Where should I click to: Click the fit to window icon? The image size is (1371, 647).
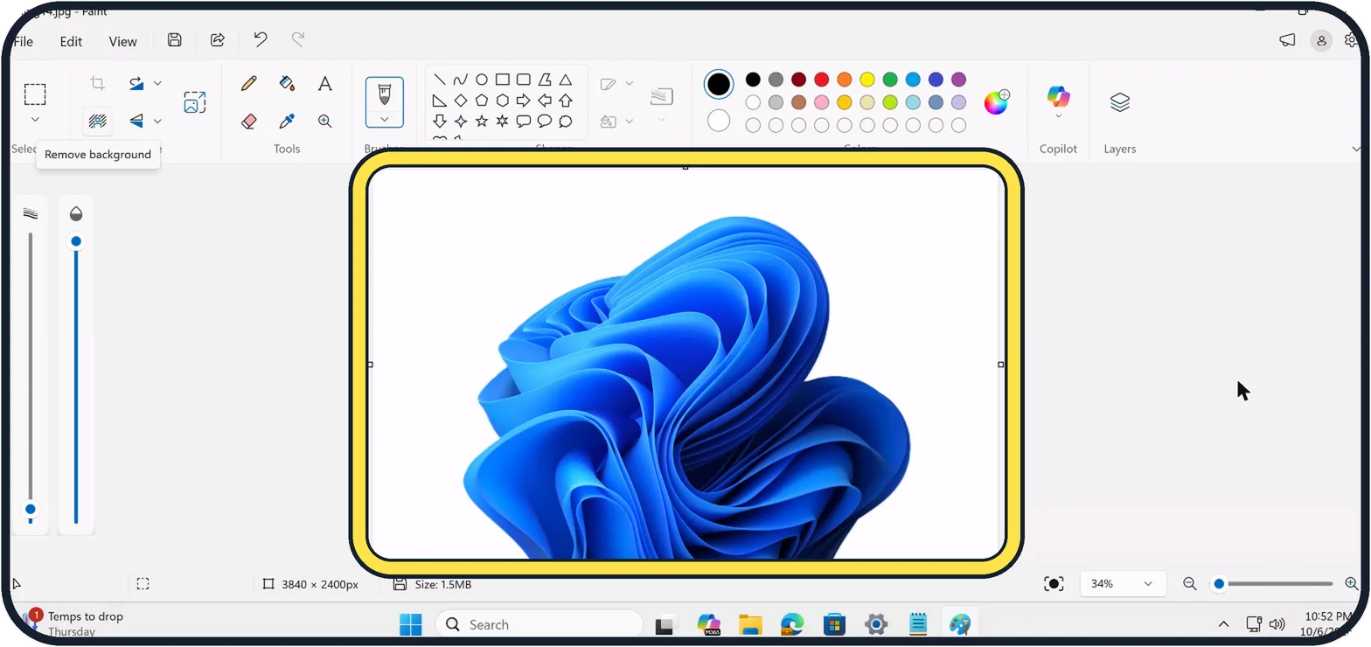tap(1054, 583)
